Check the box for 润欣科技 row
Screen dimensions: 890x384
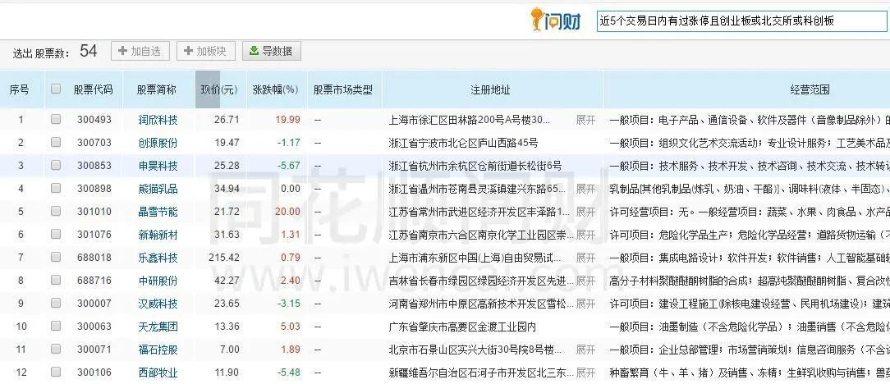56,119
